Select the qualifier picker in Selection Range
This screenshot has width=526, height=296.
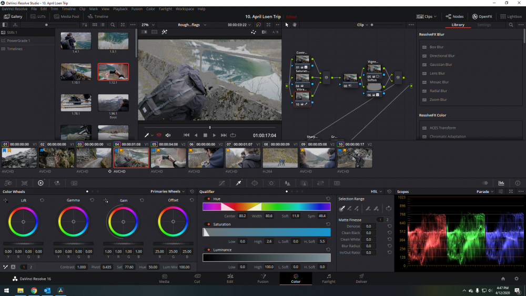342,209
